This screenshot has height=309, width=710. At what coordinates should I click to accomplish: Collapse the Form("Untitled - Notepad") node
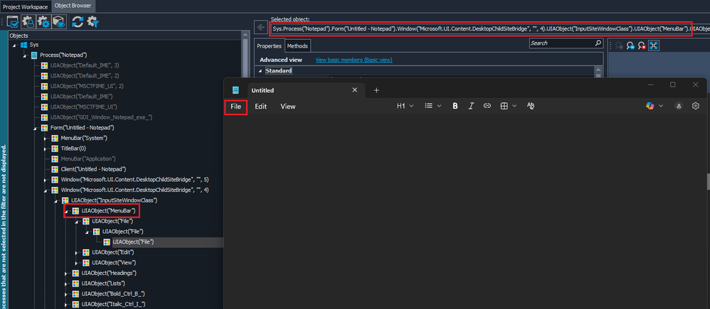click(x=35, y=128)
